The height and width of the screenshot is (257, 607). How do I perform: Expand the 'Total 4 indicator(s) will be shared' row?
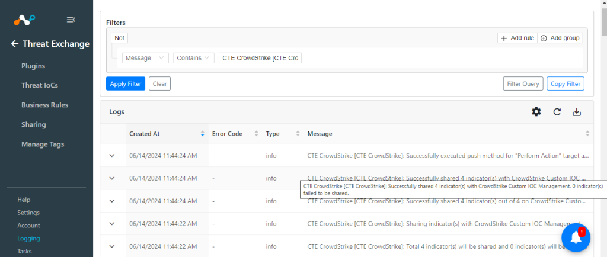click(x=112, y=246)
